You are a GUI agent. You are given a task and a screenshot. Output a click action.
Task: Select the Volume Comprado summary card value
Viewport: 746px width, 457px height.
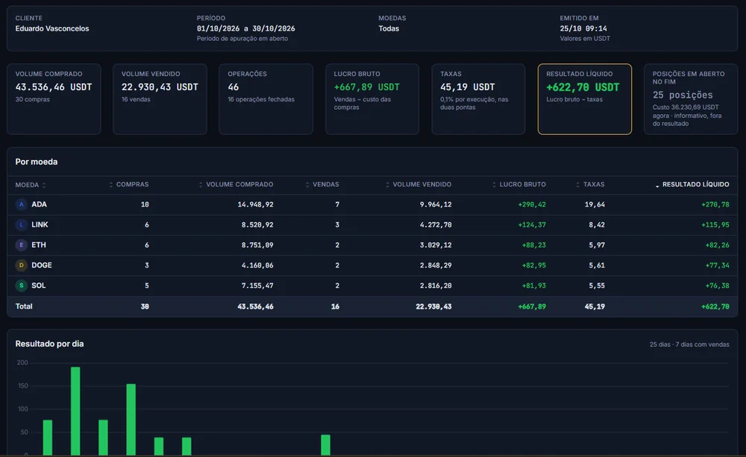(53, 87)
